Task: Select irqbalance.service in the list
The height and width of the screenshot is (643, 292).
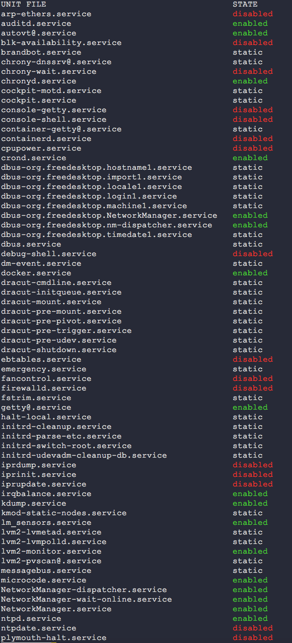Action: click(46, 494)
